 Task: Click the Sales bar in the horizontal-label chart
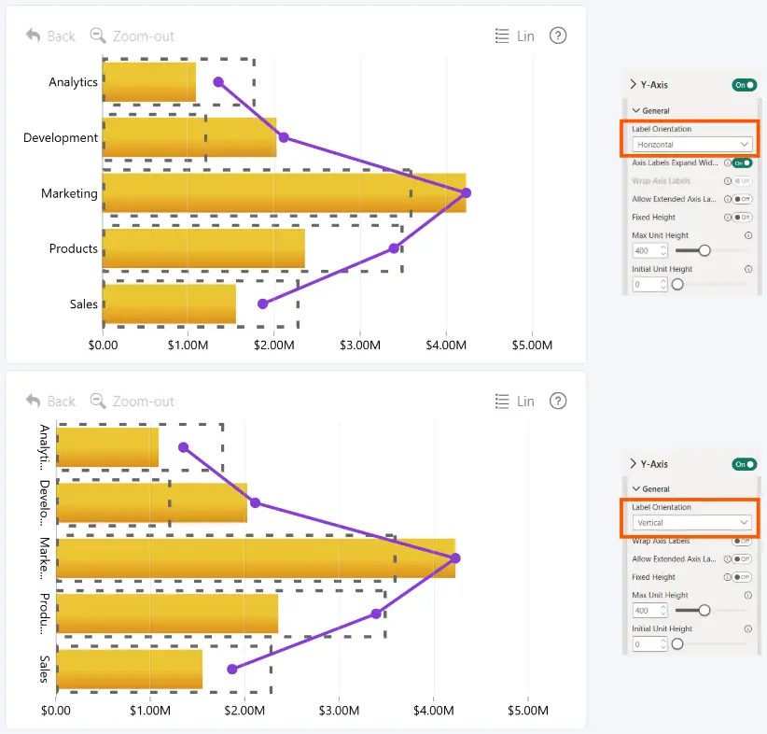pos(169,304)
